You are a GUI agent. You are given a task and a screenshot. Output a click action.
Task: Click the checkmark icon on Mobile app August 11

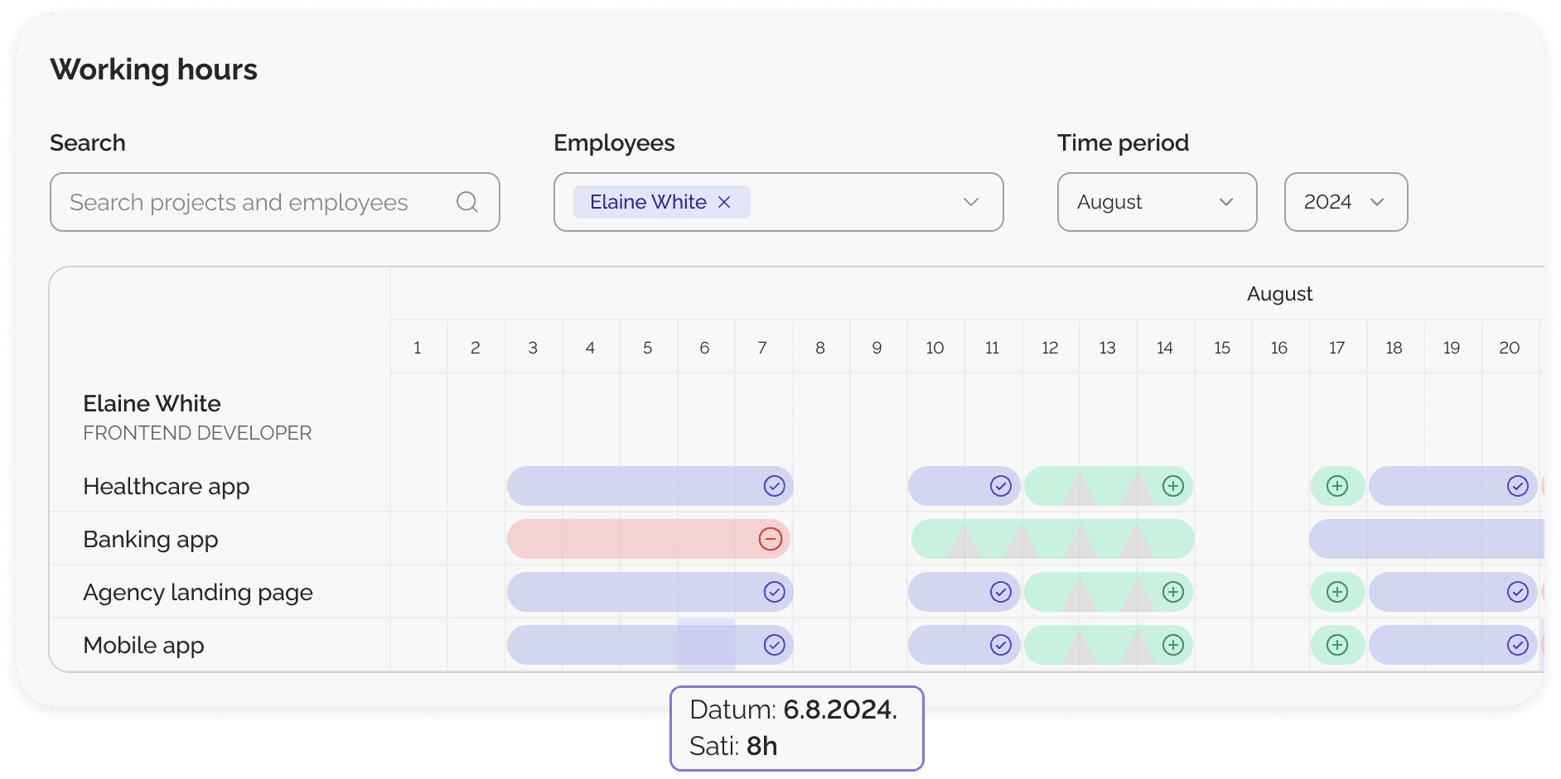coord(1000,644)
